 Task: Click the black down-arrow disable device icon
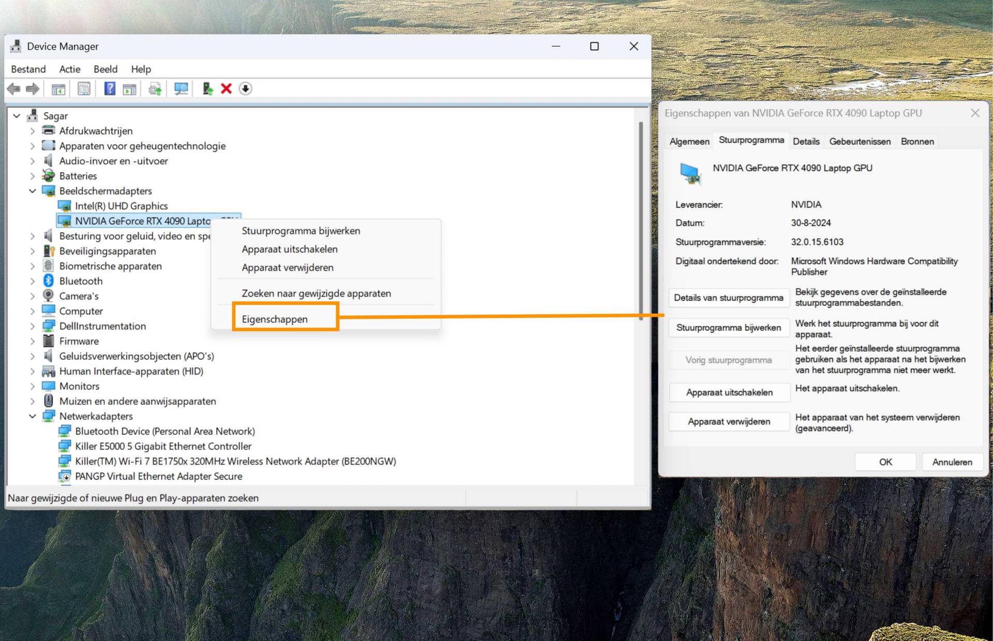click(x=246, y=89)
